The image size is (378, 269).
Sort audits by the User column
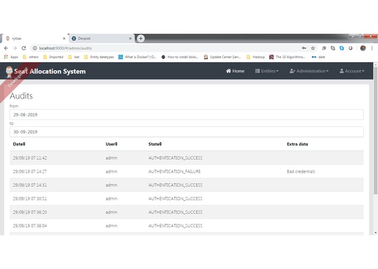pyautogui.click(x=111, y=144)
